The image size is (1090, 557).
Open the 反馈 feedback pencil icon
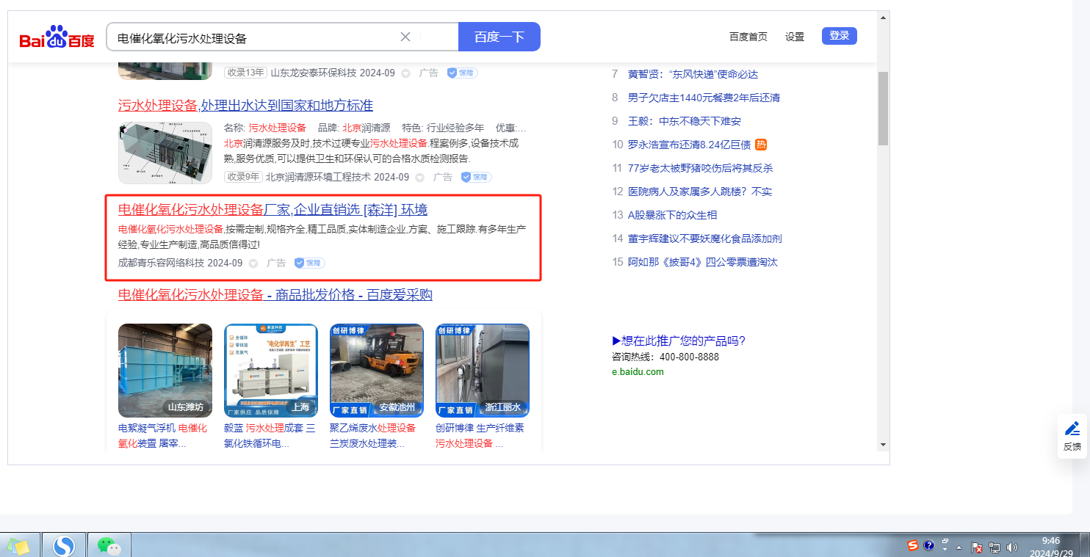tap(1072, 429)
